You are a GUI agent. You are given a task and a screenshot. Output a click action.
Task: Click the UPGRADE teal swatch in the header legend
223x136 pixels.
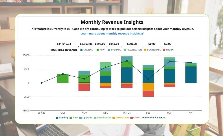(109, 50)
